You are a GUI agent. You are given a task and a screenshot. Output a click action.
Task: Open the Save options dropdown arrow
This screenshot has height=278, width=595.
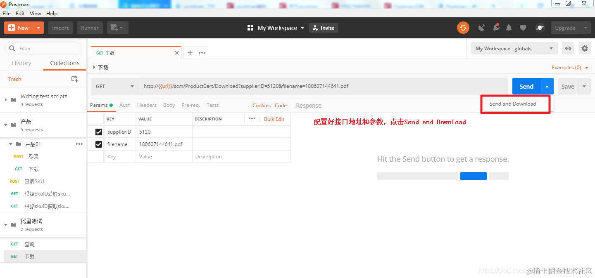pos(584,86)
